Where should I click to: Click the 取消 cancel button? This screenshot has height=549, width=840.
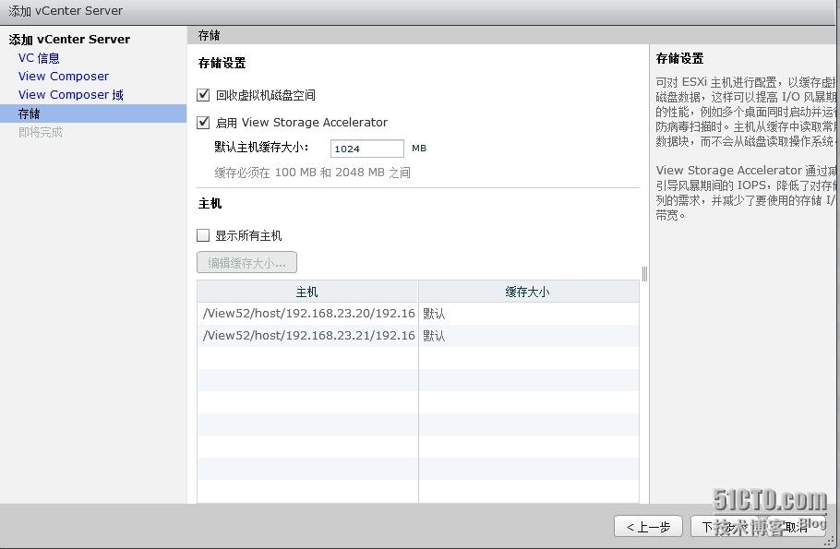[796, 527]
